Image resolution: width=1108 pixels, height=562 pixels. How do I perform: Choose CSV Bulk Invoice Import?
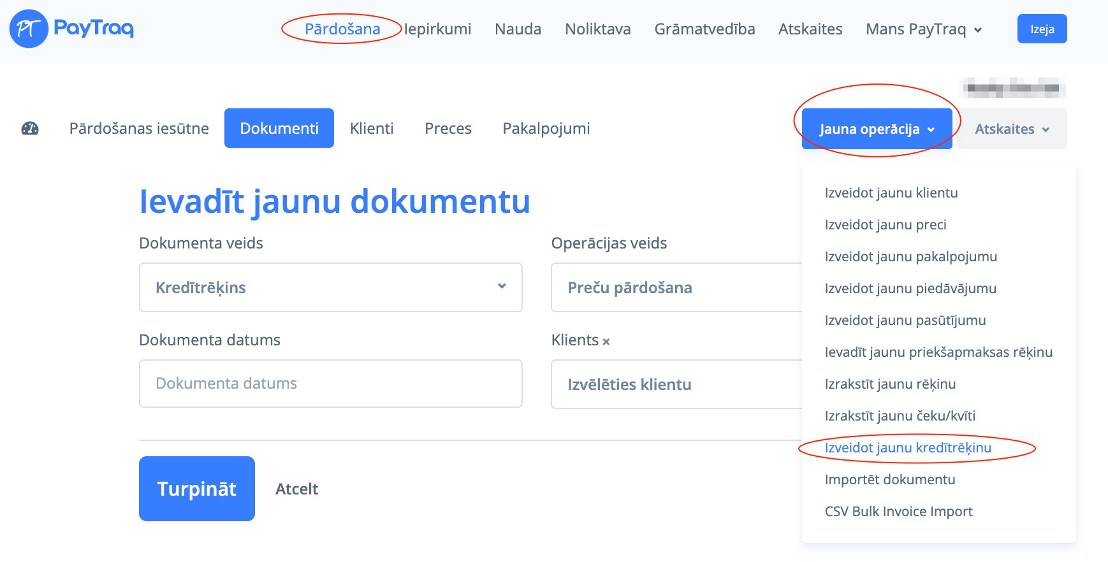click(x=898, y=512)
